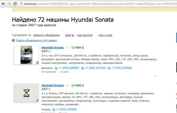The image size is (177, 113).
Task: Click Skype icon before +7 (701) 1218446
Action: (x=109, y=68)
